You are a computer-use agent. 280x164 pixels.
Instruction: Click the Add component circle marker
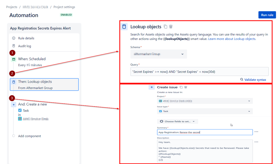(x=13, y=136)
